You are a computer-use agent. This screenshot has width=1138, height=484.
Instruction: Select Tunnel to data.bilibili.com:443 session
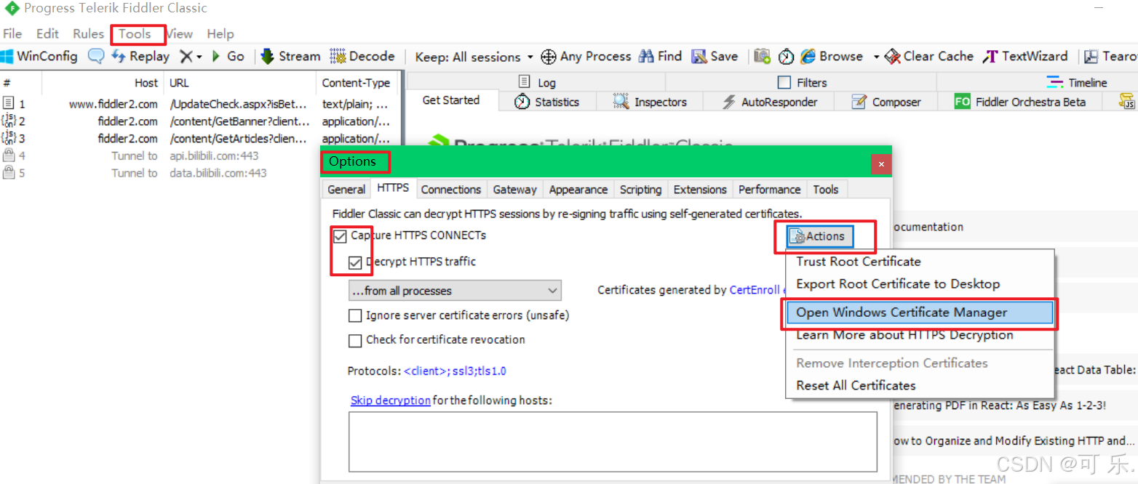(x=200, y=173)
